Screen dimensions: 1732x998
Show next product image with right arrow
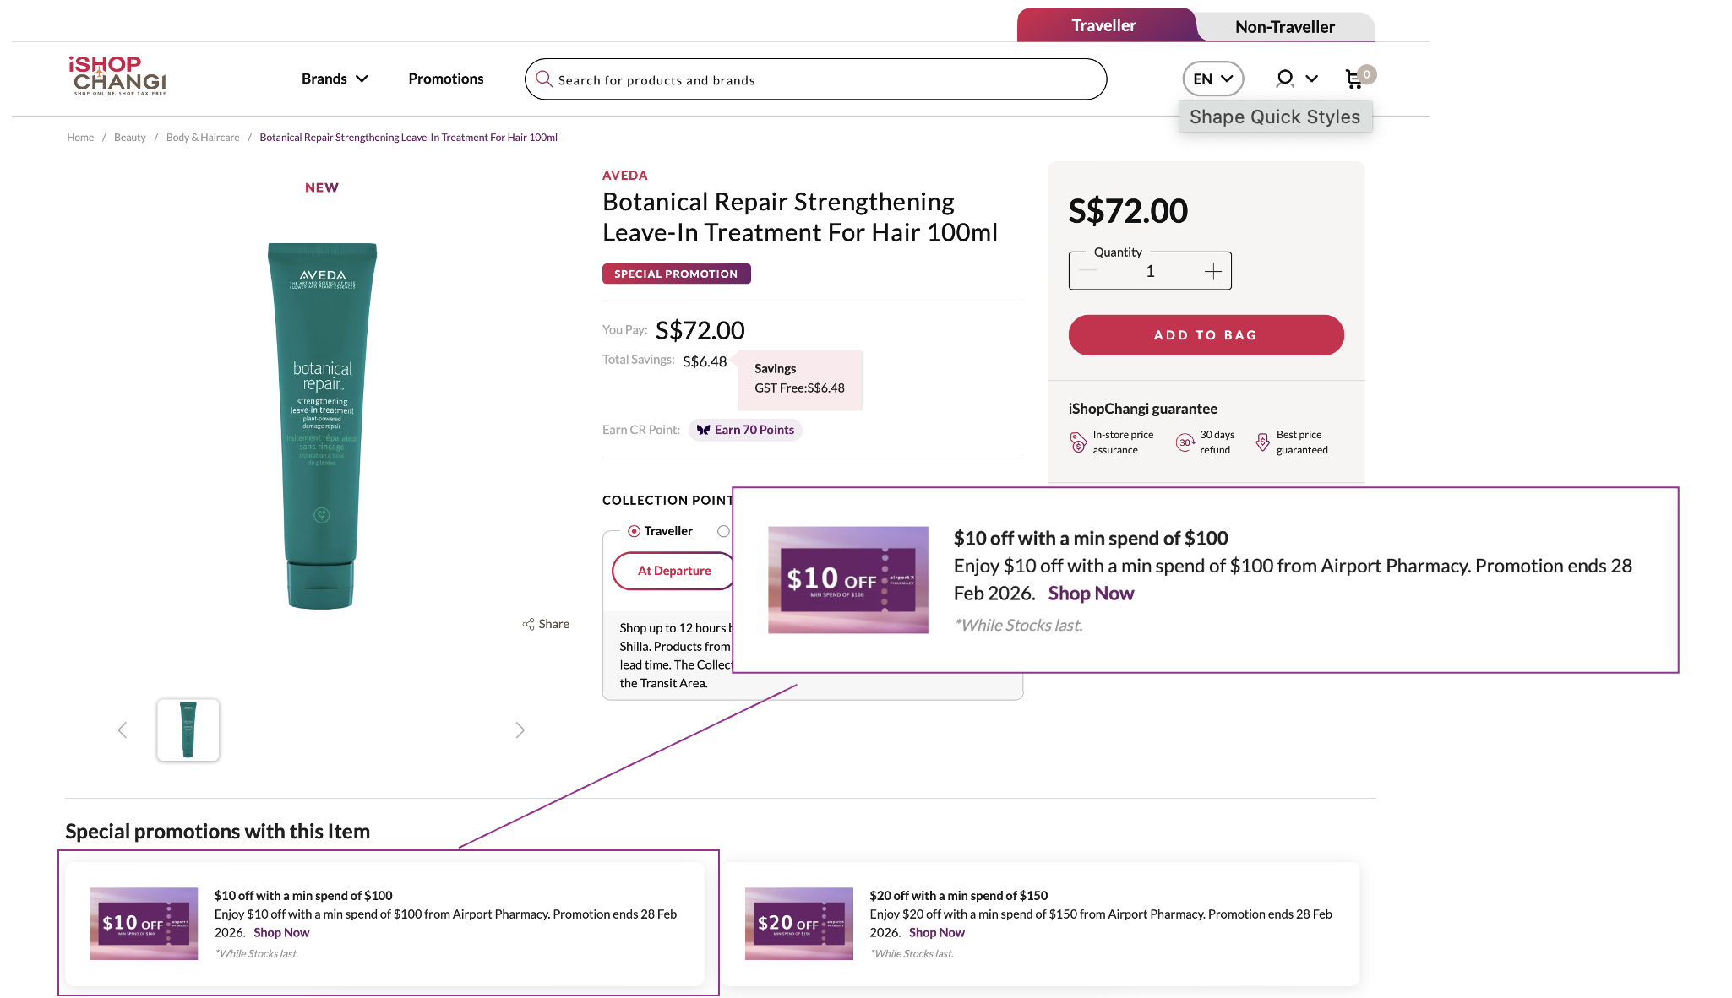click(520, 730)
